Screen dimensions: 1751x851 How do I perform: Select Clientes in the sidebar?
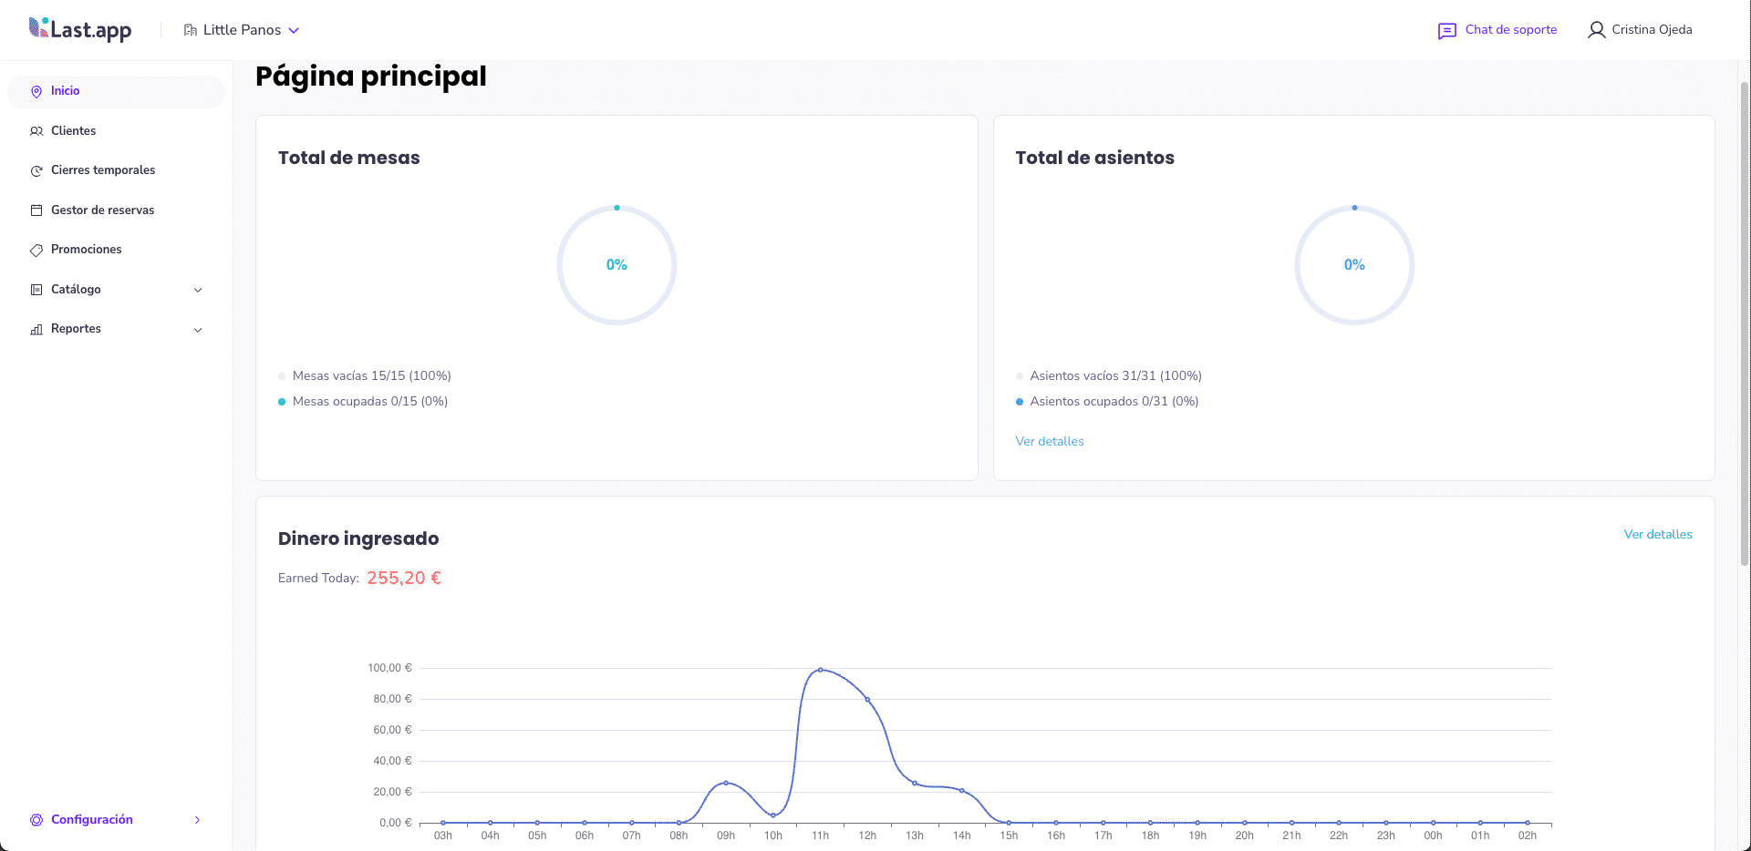73,130
